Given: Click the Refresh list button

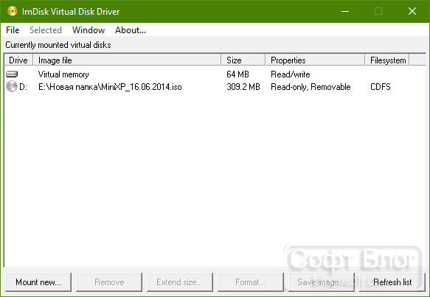Looking at the screenshot, I should click(x=392, y=282).
